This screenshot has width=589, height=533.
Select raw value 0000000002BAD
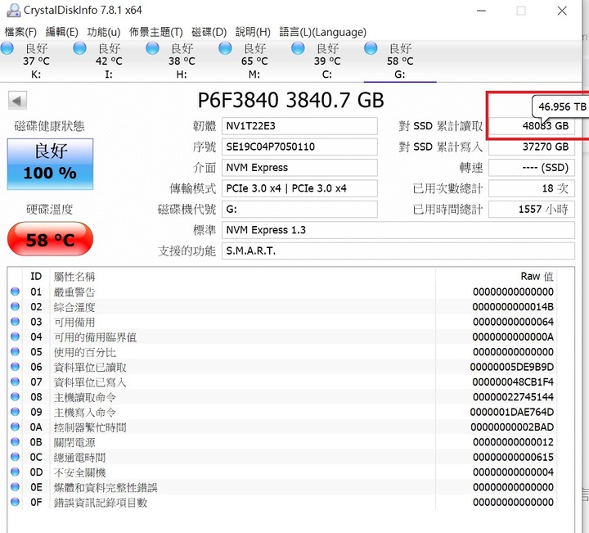[x=512, y=427]
